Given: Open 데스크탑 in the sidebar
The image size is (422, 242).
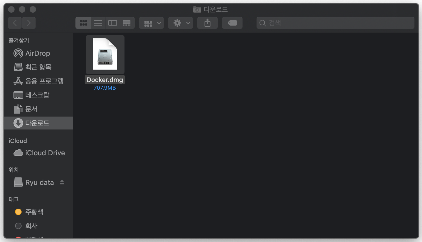Looking at the screenshot, I should 38,95.
